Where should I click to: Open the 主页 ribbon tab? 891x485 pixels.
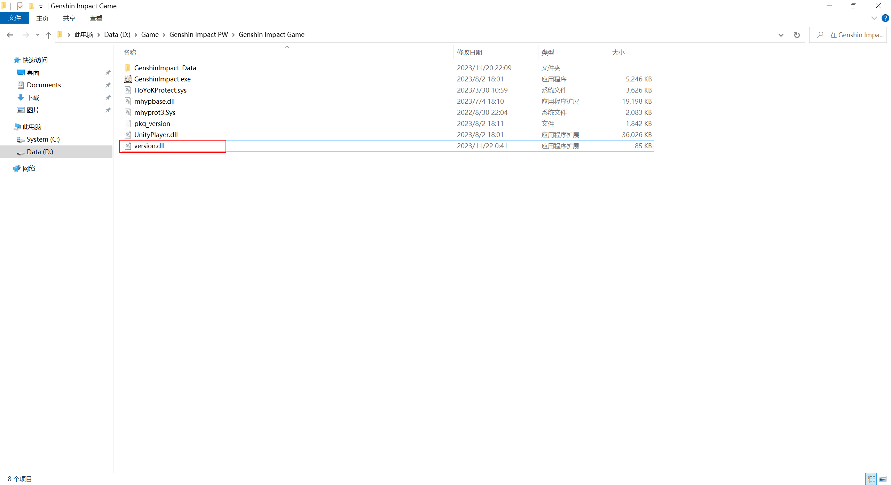point(42,18)
